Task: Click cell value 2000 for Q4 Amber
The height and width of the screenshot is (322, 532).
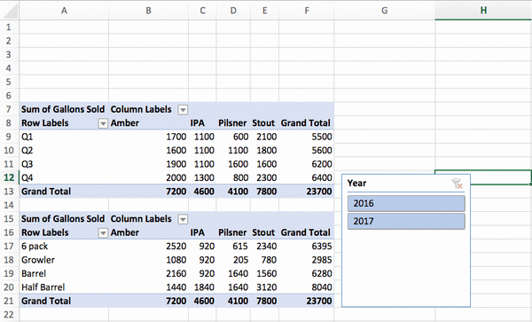Action: pos(176,177)
